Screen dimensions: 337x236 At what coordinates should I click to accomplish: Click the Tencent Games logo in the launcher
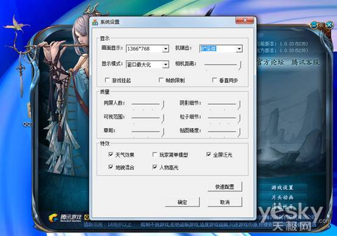tap(65, 218)
